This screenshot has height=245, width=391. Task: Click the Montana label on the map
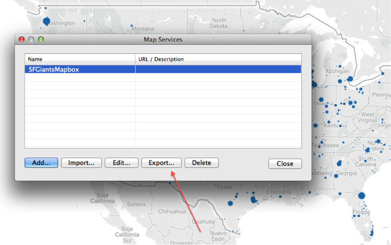click(x=143, y=29)
